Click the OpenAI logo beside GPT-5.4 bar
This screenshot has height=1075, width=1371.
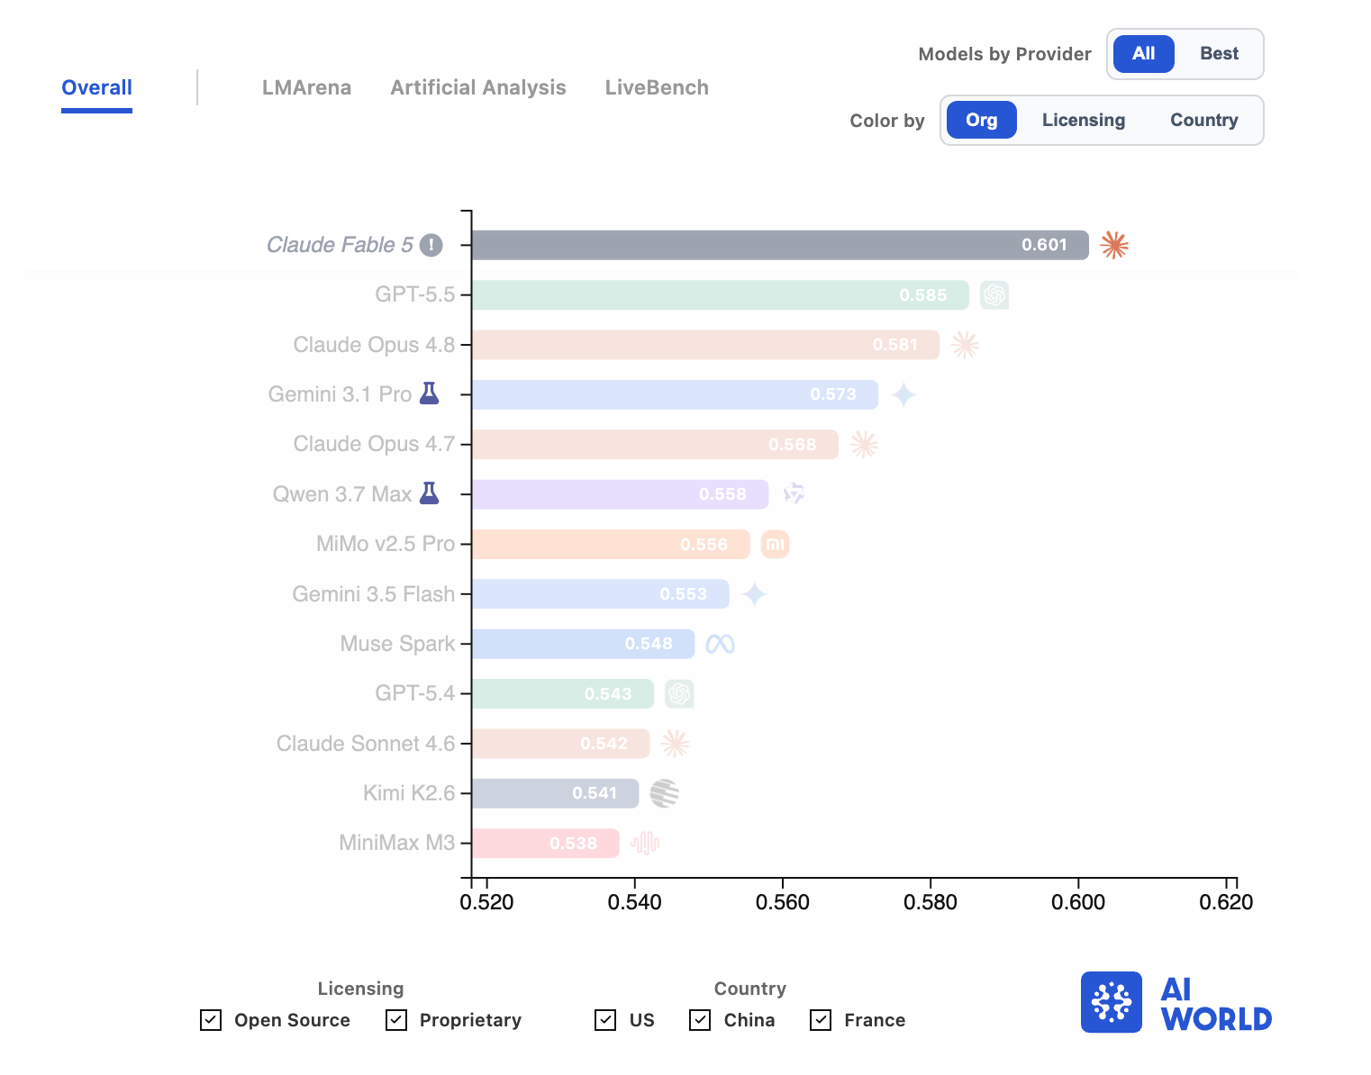pos(679,693)
